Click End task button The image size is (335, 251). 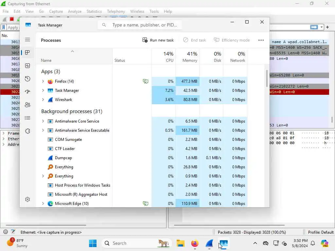click(x=195, y=40)
